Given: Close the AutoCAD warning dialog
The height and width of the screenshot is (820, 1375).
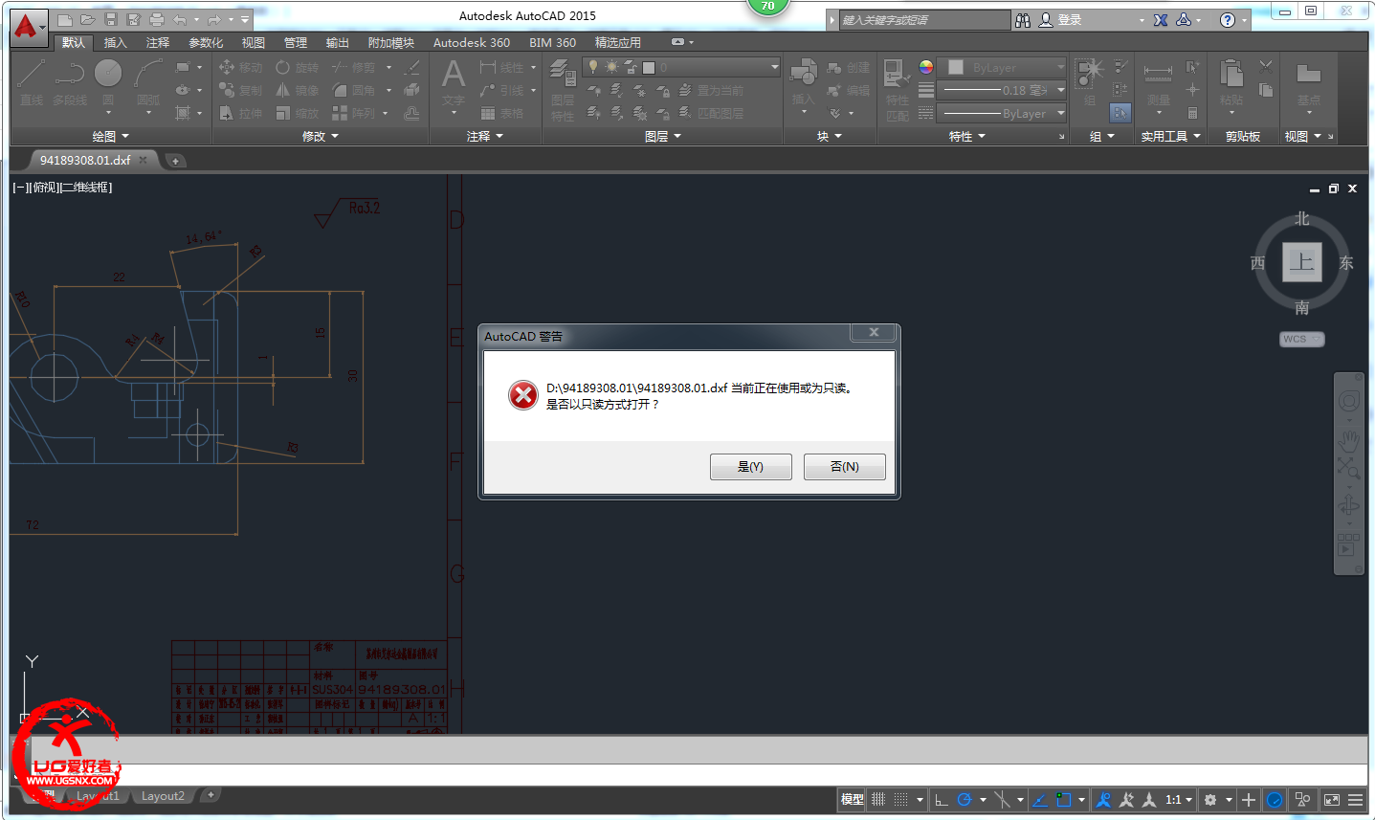Looking at the screenshot, I should pyautogui.click(x=874, y=332).
